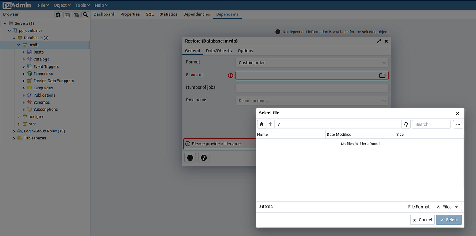This screenshot has width=476, height=236.
Task: Open help via the question mark icon
Action: [203, 158]
